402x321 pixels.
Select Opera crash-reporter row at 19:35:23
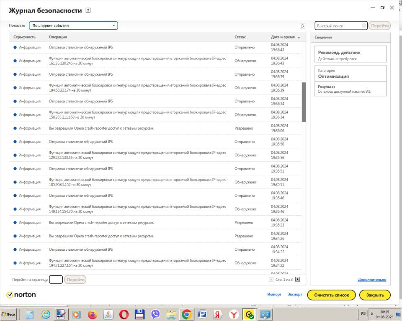(x=155, y=222)
